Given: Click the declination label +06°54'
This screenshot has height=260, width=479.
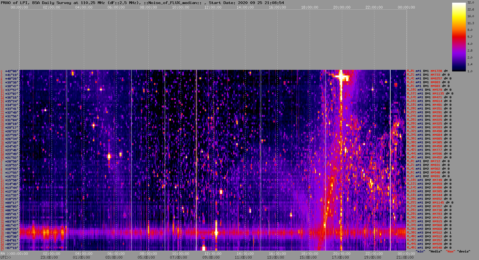Looking at the screenshot, I should 12,210.
